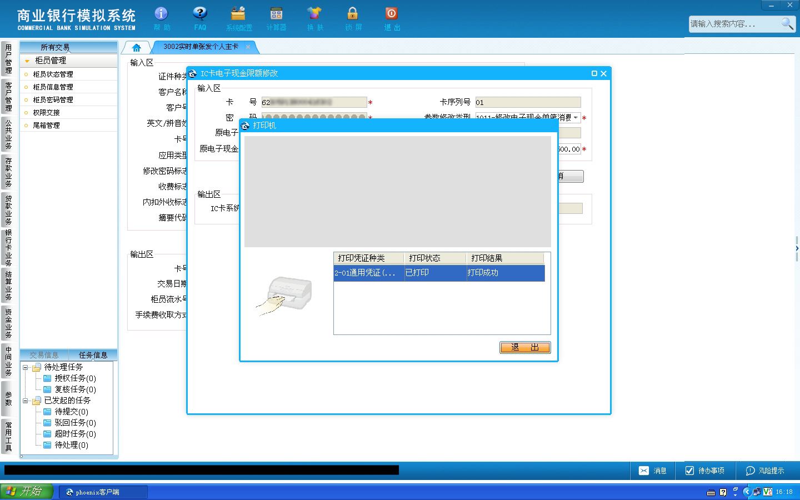This screenshot has height=500, width=800.
Task: Open the 银行卡业务 side tab
Action: pos(8,247)
